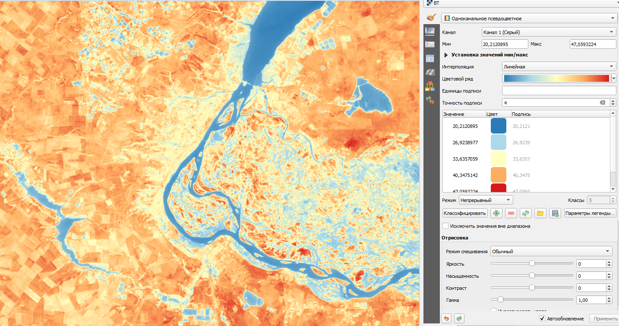
Task: Click the Подпись column header
Action: 560,114
